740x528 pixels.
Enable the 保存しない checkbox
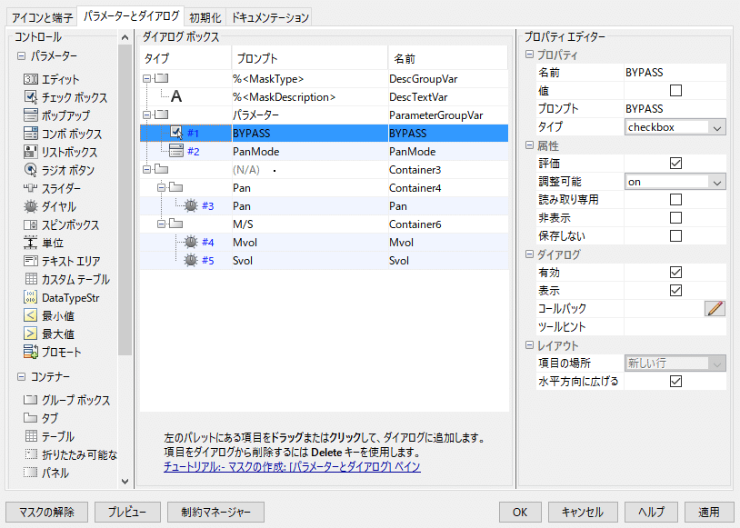pyautogui.click(x=675, y=236)
